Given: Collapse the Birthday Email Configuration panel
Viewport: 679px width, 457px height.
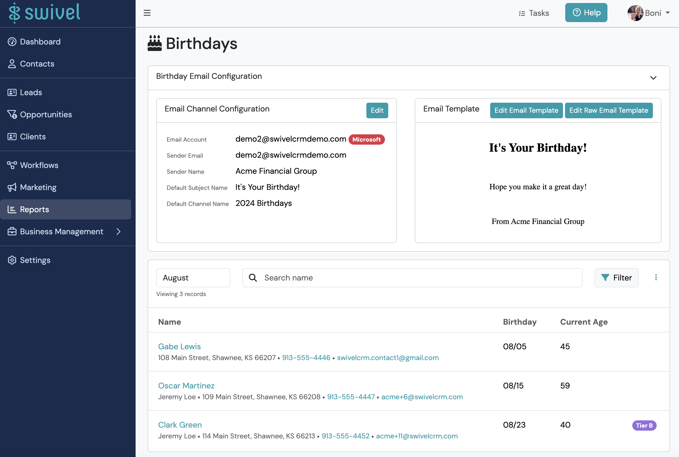Looking at the screenshot, I should tap(653, 78).
